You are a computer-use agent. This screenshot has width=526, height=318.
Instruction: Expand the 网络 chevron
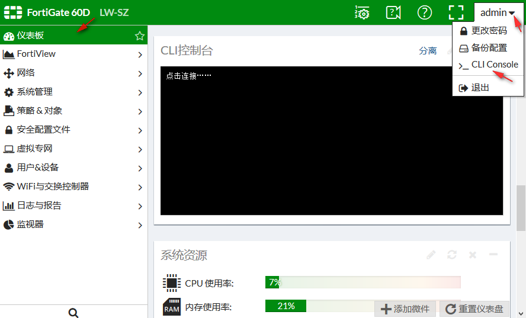point(140,73)
